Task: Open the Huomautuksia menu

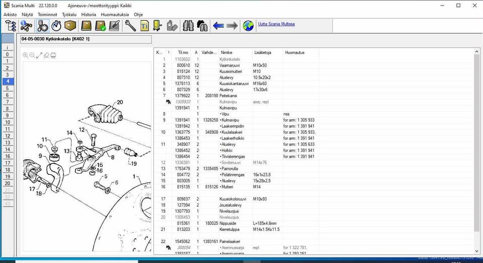Action: 115,15
